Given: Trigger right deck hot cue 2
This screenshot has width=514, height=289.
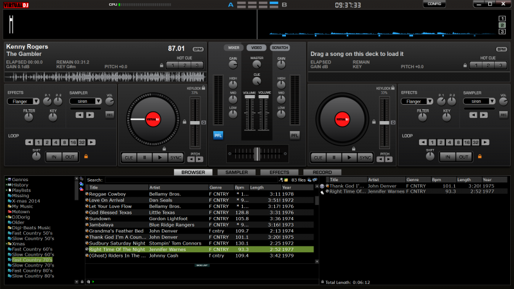Looking at the screenshot, I should [x=488, y=66].
